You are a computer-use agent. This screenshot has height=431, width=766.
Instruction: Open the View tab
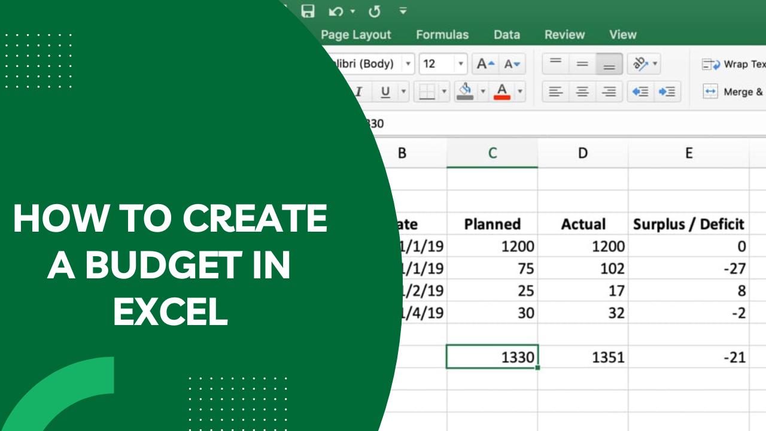pos(622,35)
